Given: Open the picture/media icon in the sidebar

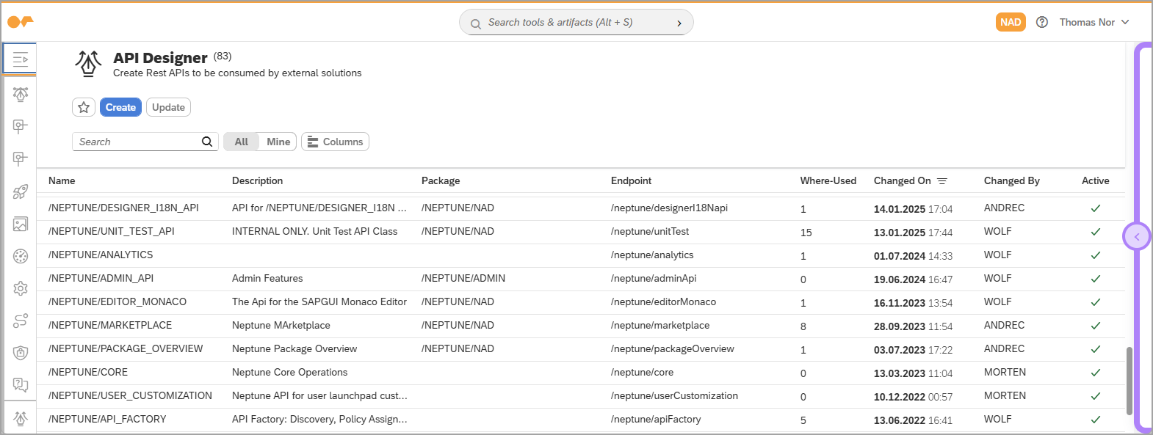Looking at the screenshot, I should (x=21, y=224).
